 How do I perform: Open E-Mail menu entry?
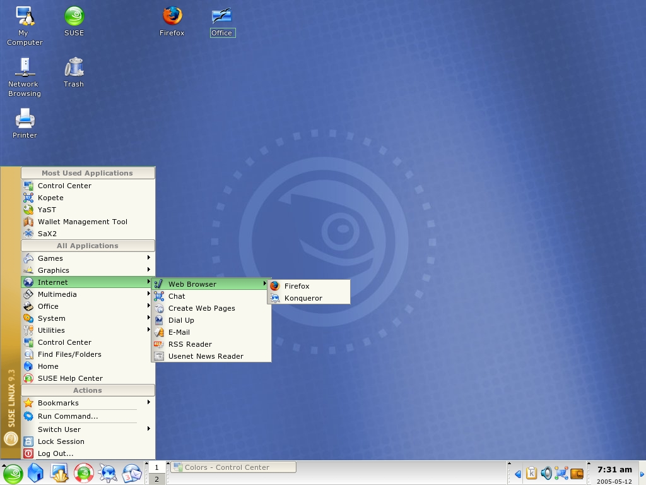tap(211, 332)
